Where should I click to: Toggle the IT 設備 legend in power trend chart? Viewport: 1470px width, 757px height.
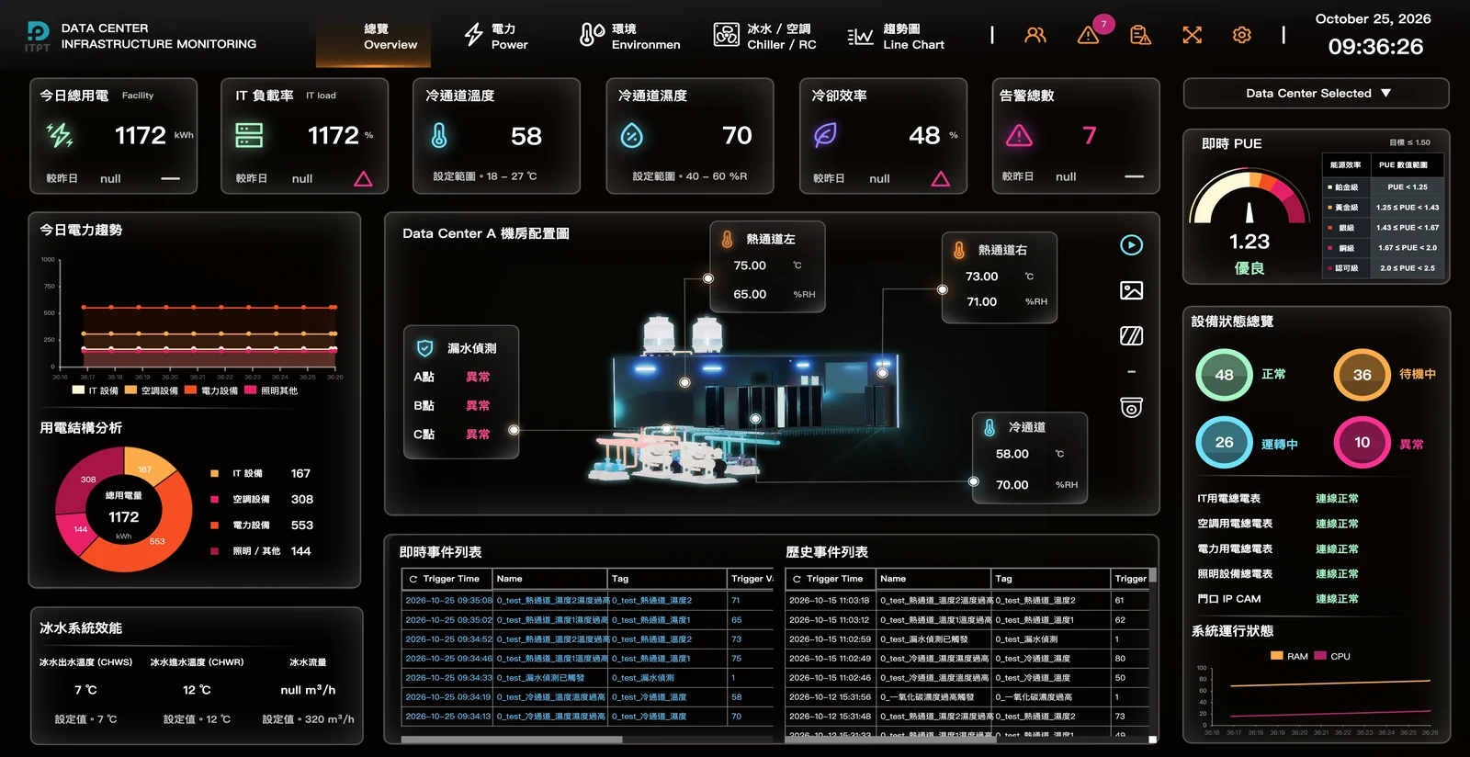pyautogui.click(x=96, y=390)
